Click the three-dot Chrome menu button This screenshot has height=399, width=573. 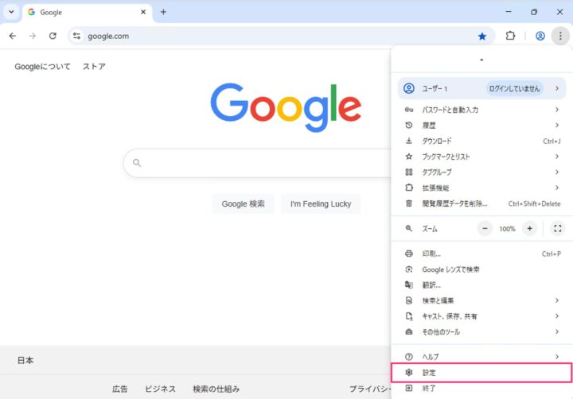pyautogui.click(x=560, y=36)
